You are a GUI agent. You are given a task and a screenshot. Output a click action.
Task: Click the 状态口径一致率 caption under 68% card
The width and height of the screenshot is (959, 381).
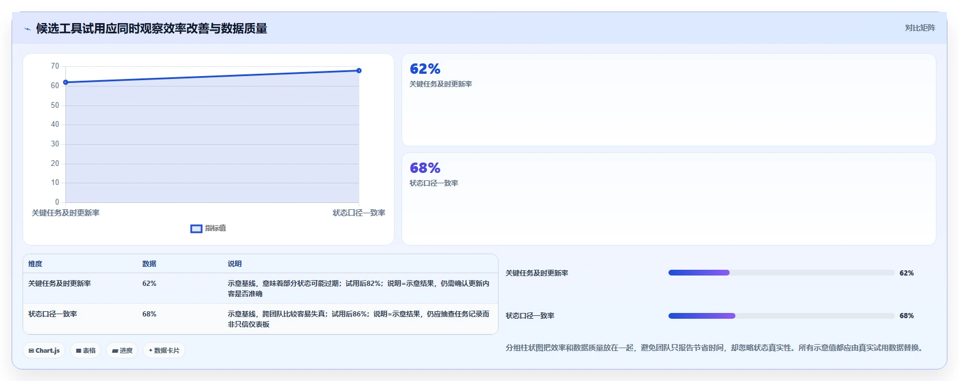pos(434,183)
